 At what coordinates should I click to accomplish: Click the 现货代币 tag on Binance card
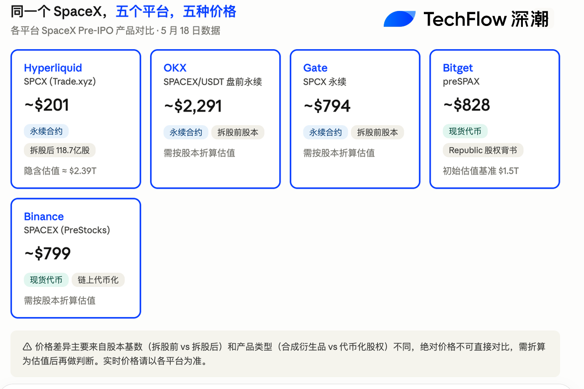tap(46, 280)
